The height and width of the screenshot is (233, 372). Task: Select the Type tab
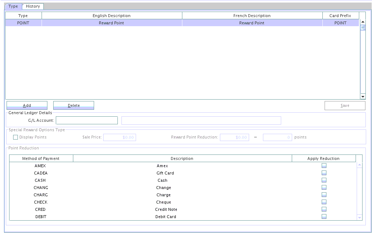[13, 6]
